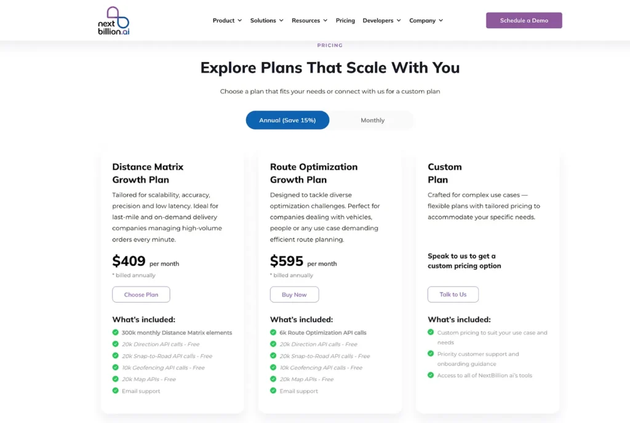
Task: Select Annual (Save 15%) billing
Action: coord(287,121)
